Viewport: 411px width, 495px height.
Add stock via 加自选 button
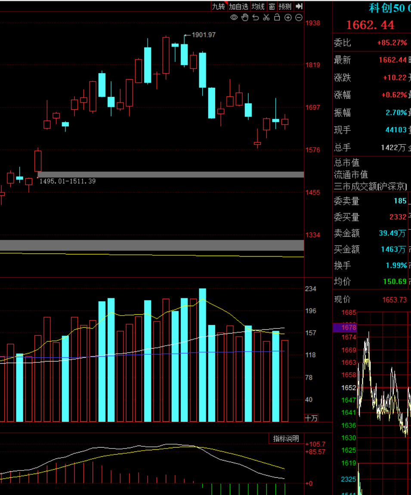pos(239,6)
